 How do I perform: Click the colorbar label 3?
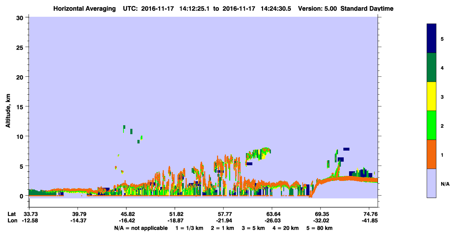click(442, 97)
